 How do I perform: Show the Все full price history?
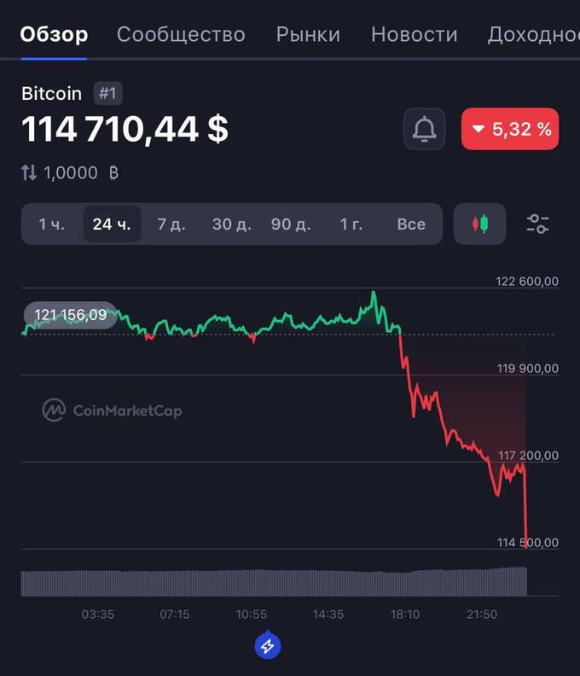pos(411,224)
